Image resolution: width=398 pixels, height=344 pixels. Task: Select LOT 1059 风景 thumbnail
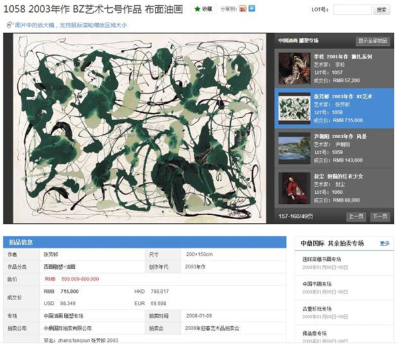tap(295, 148)
